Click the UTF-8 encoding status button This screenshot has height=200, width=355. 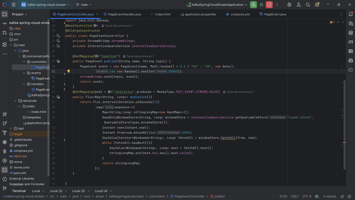(x=307, y=196)
